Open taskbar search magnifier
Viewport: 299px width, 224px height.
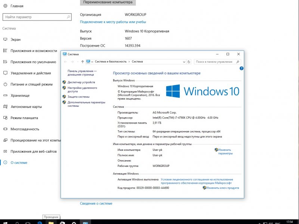[17, 223]
